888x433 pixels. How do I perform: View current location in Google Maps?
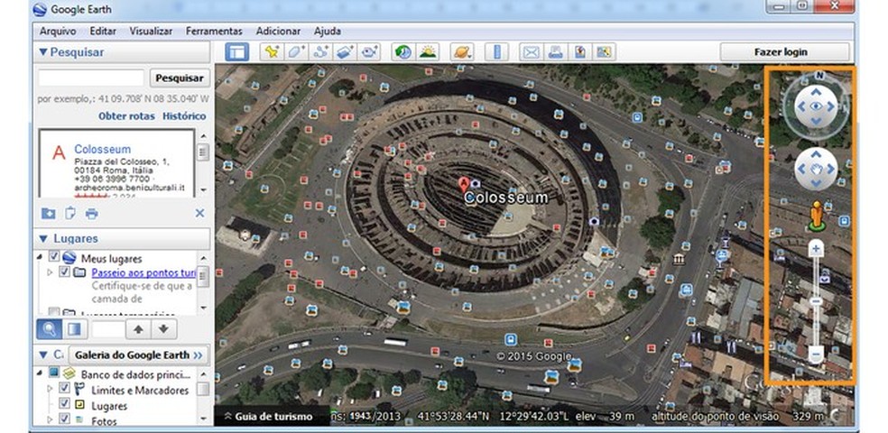point(604,52)
